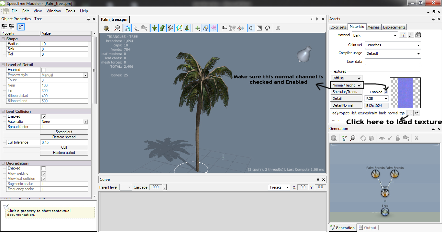Viewport: 442px width, 232px height.
Task: Collapse the Degradation group
Action: (3, 163)
